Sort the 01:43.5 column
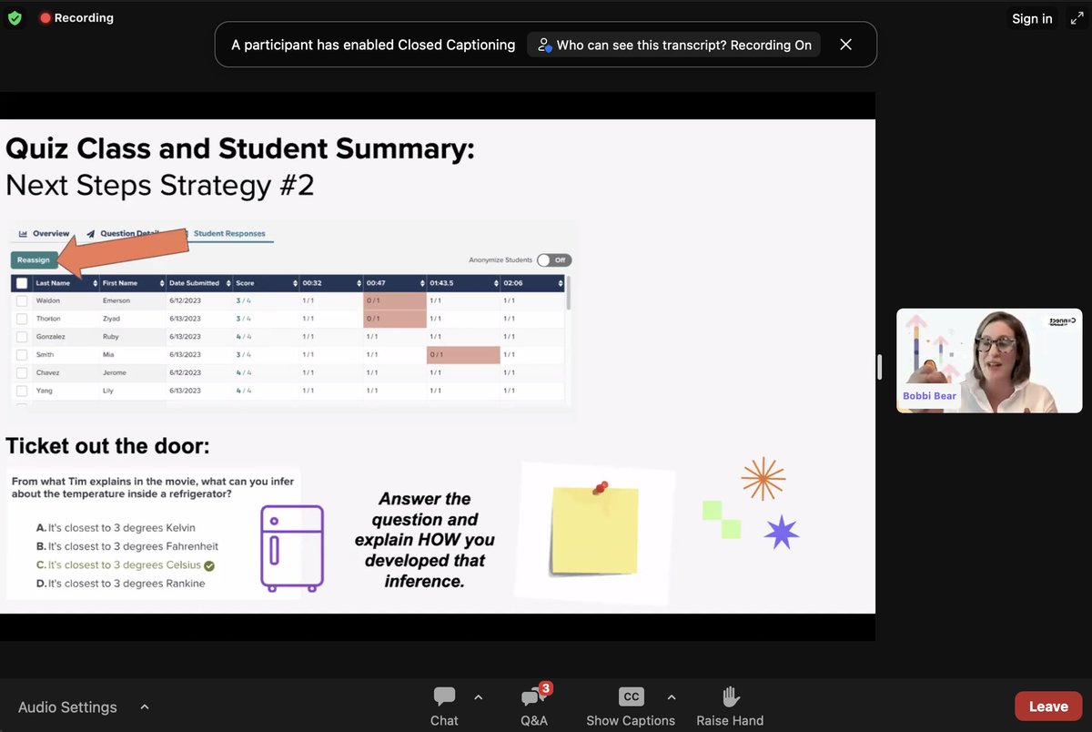Image resolution: width=1092 pixels, height=732 pixels. click(x=495, y=283)
